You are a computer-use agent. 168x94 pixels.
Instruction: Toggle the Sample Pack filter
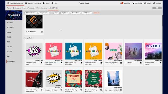tap(44, 13)
